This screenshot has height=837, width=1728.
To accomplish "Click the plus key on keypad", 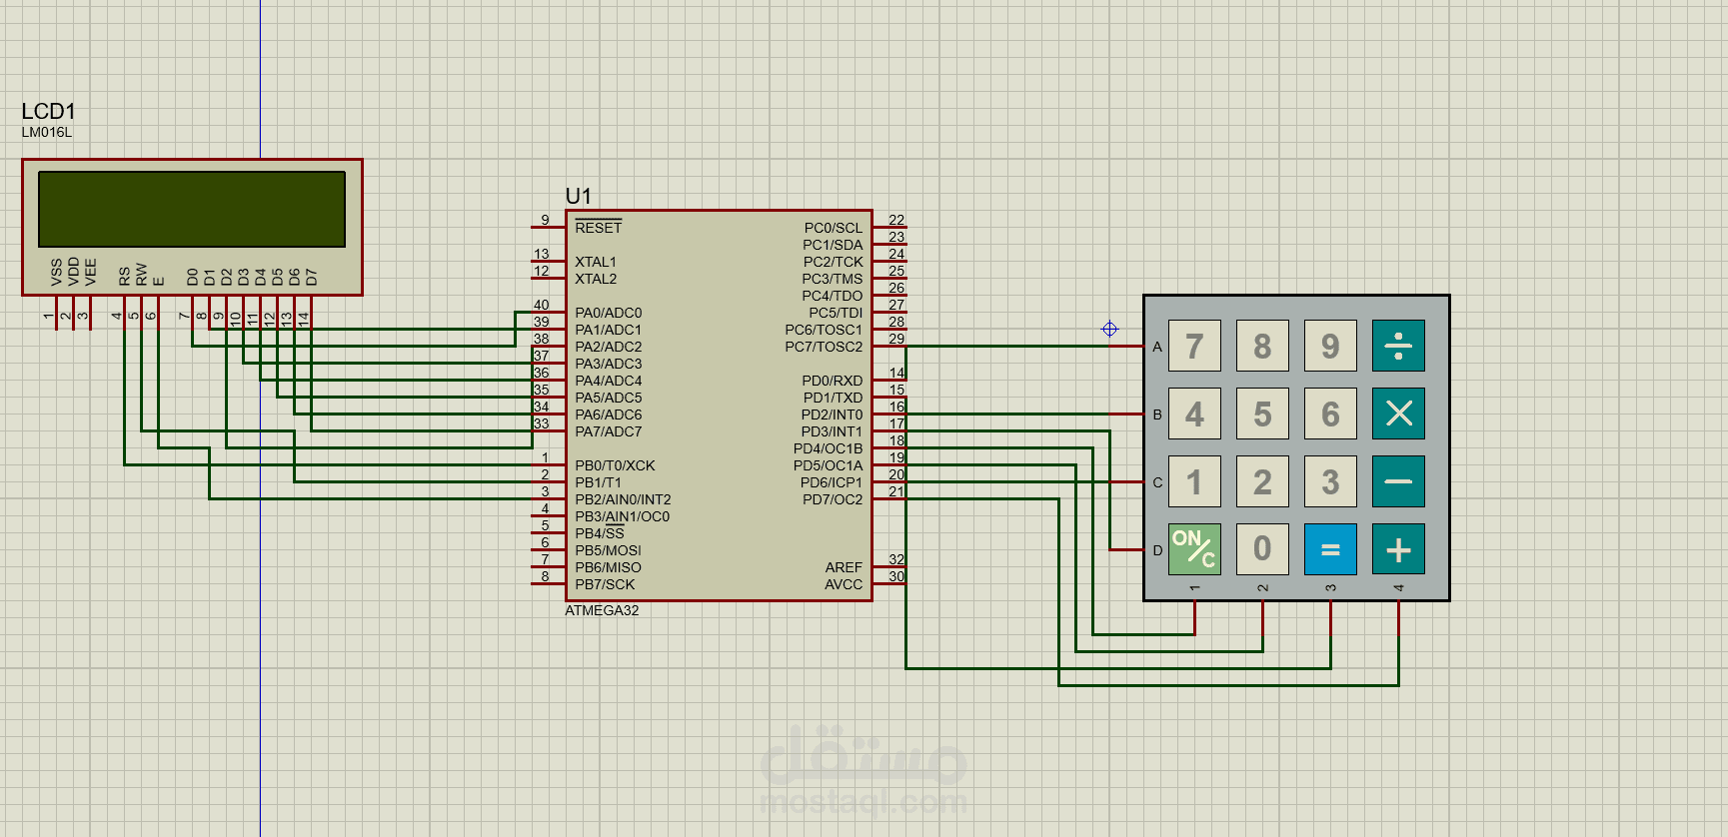I will click(1398, 549).
